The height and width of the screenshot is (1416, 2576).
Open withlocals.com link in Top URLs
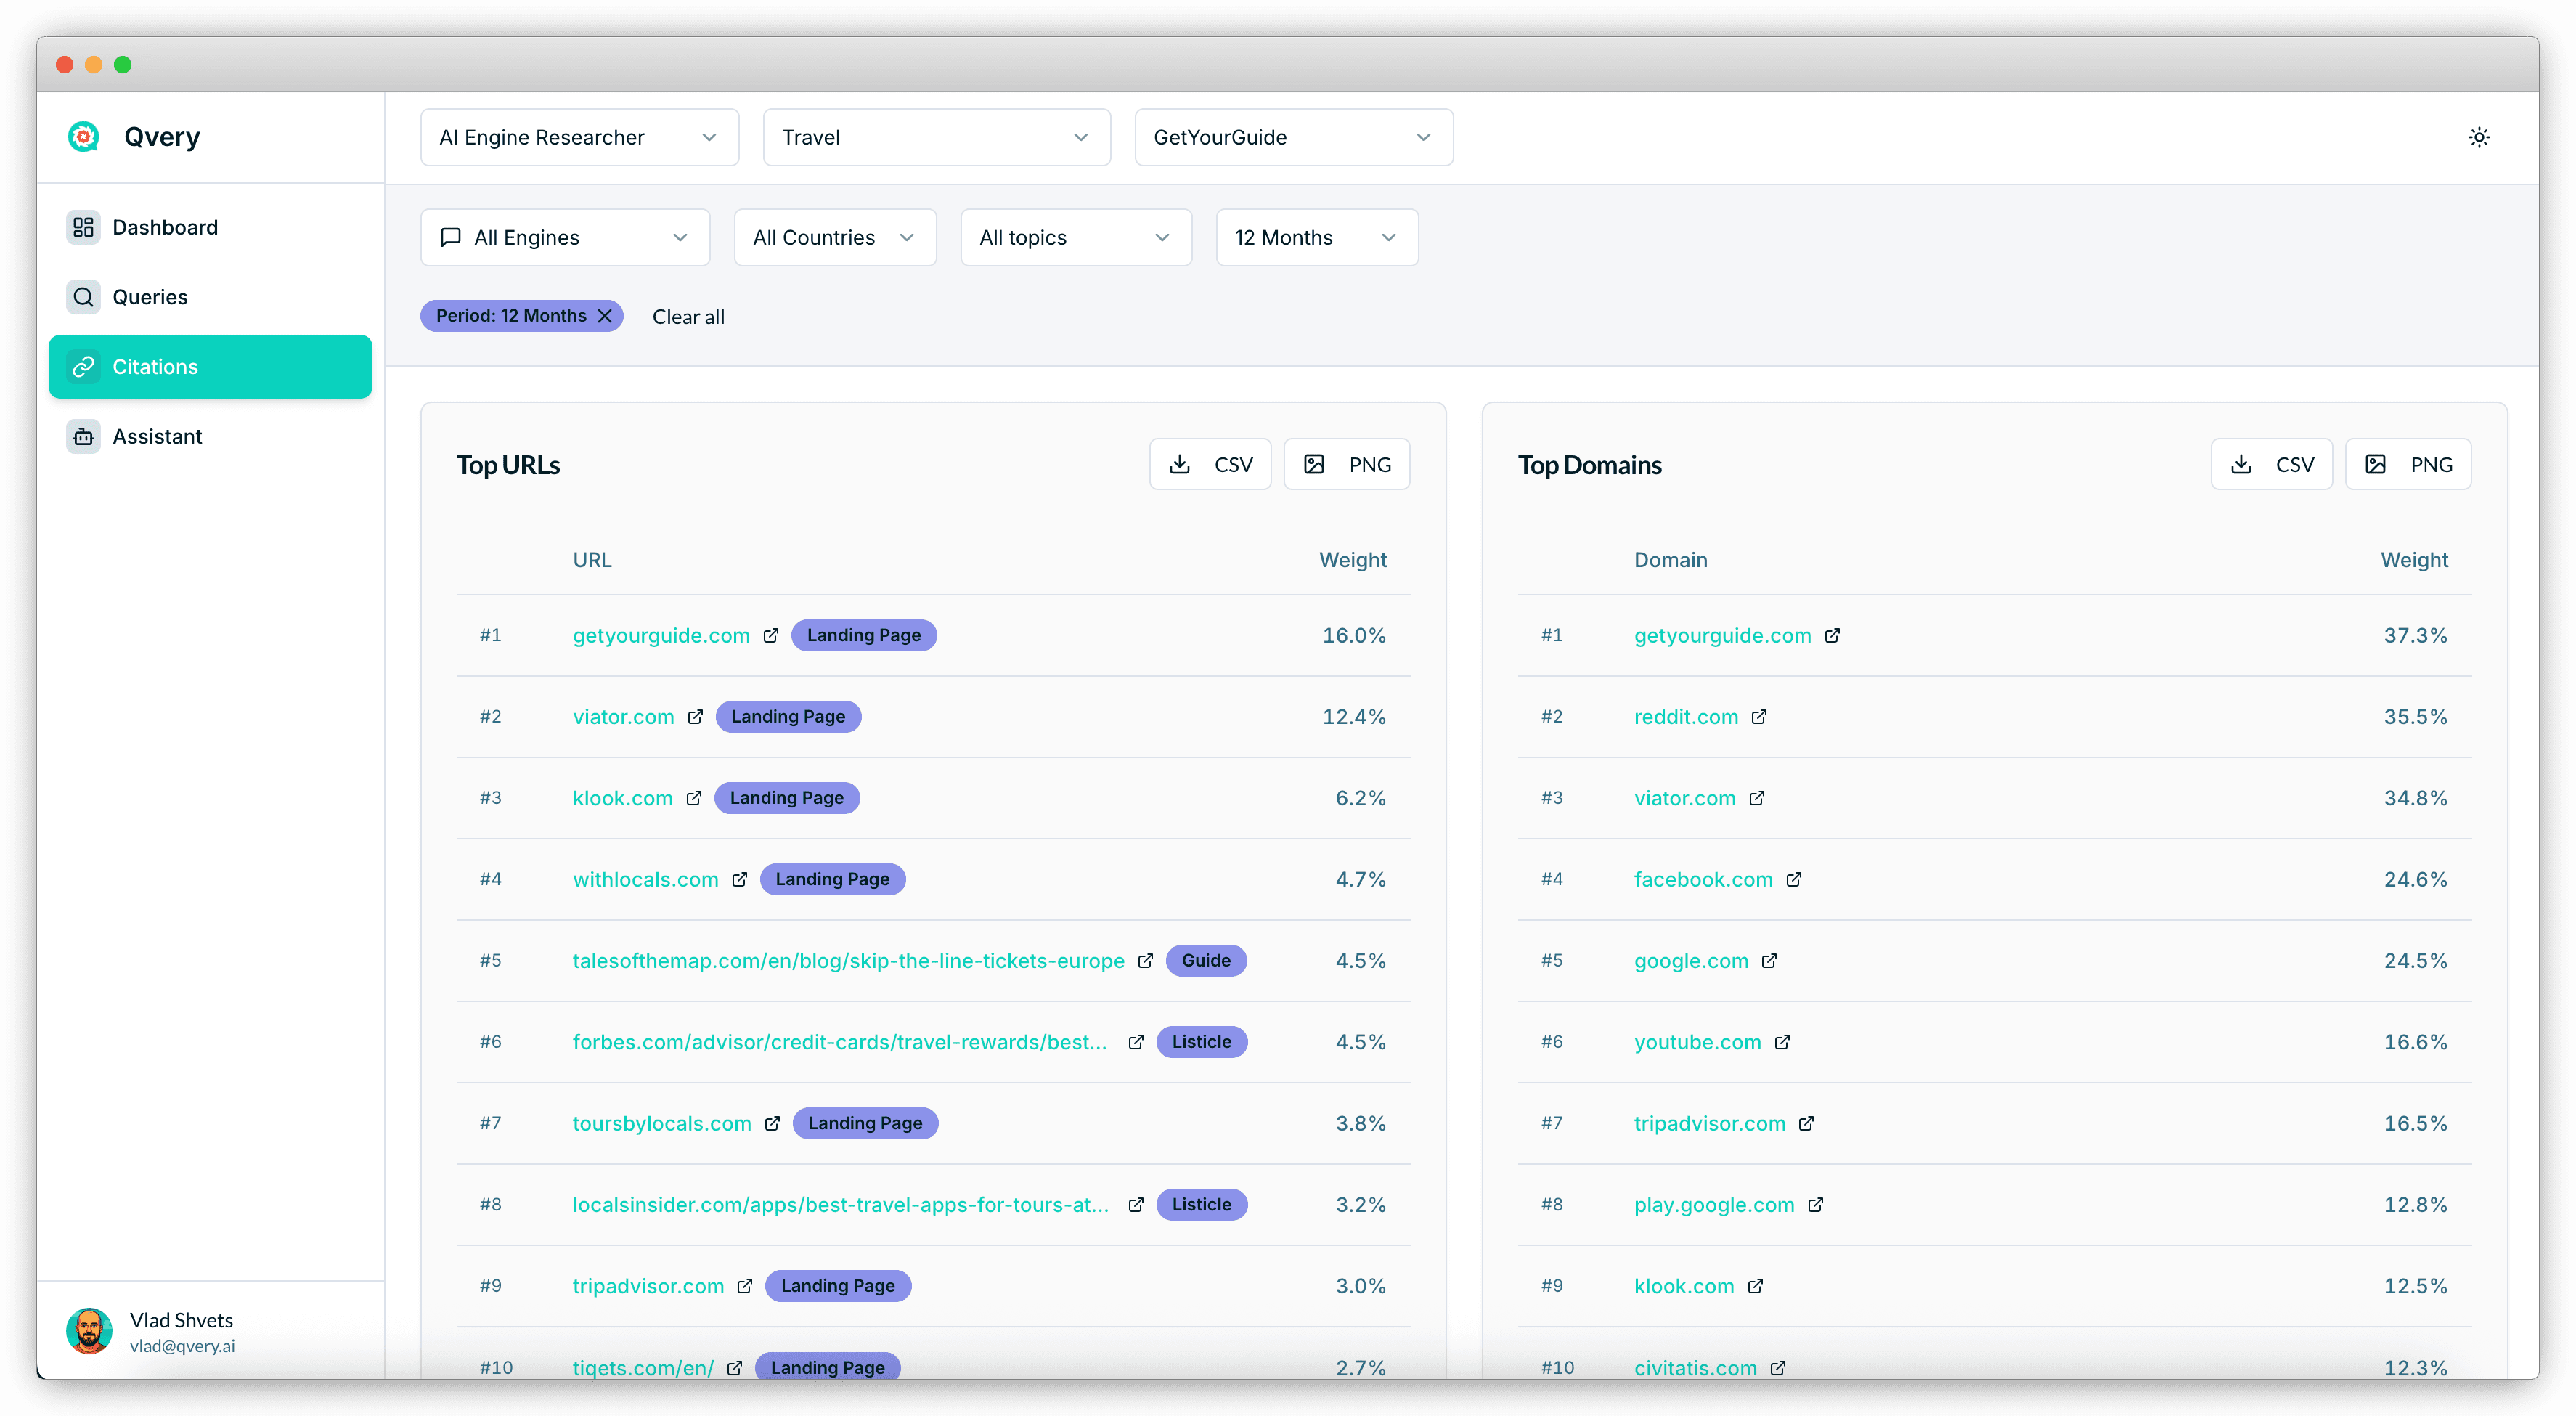645,879
